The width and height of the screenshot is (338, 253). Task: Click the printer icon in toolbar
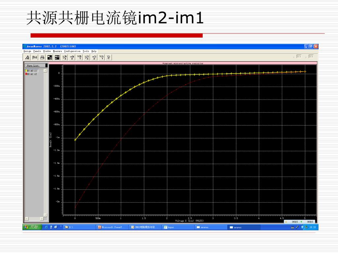coord(42,57)
